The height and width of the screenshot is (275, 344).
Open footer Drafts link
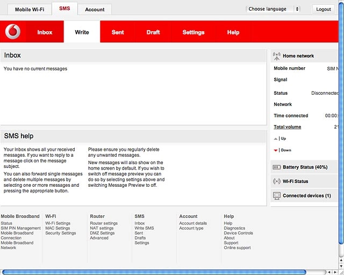[140, 238]
